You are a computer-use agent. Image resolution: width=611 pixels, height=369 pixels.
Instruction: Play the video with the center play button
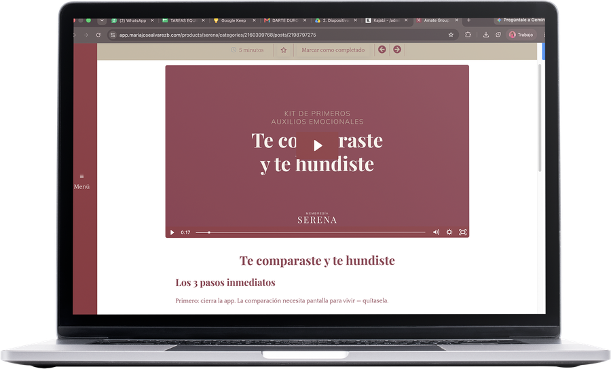[317, 146]
